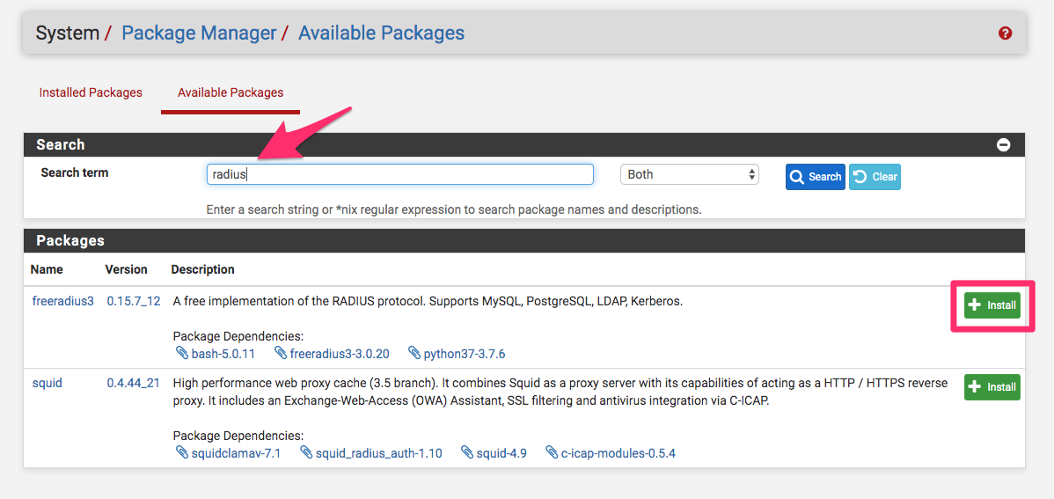
Task: Click the blue Search button
Action: (816, 177)
